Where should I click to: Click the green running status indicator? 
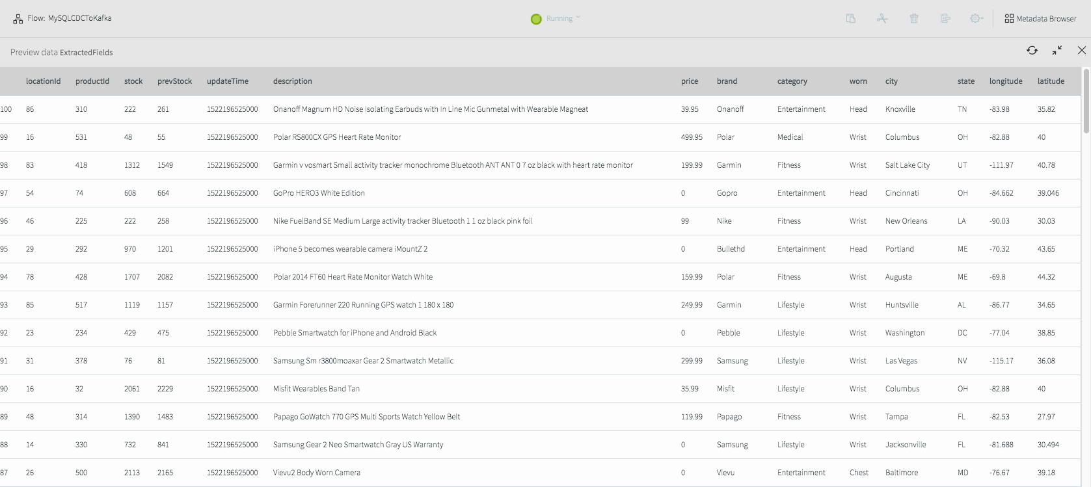click(x=536, y=19)
